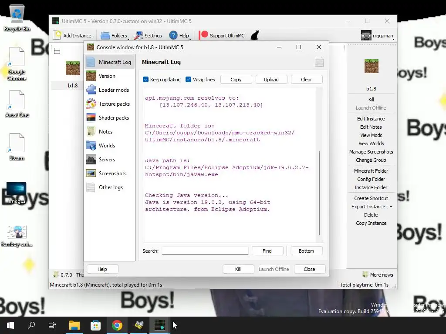This screenshot has width=446, height=334.
Task: Click the Texture packs palette icon
Action: 91,104
